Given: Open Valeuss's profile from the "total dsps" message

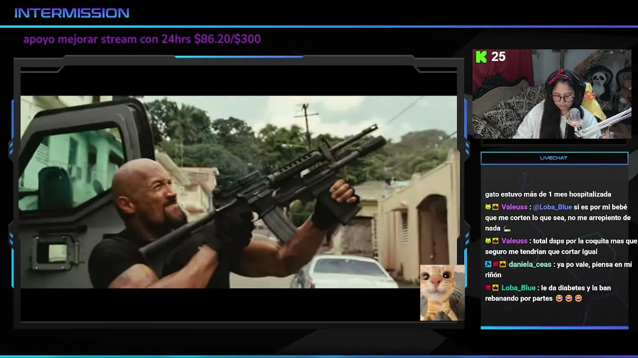Looking at the screenshot, I should click(x=514, y=241).
